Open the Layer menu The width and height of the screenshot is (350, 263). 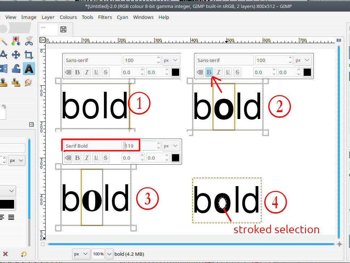tap(48, 17)
